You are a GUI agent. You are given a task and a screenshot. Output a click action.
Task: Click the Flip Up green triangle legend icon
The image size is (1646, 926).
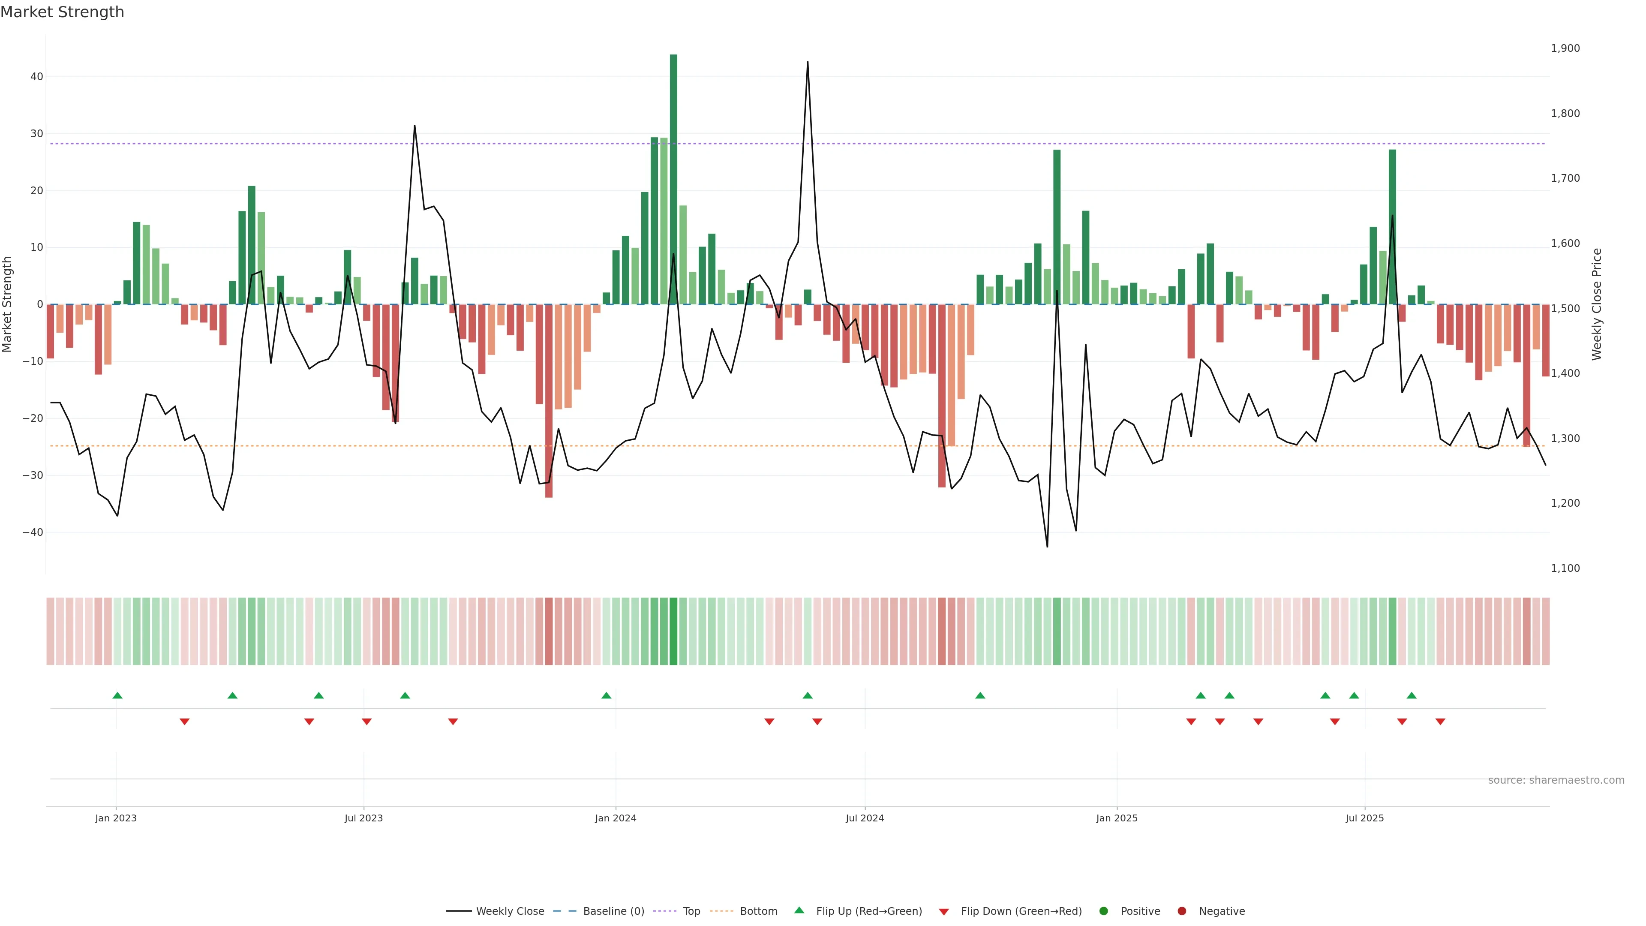(x=799, y=911)
